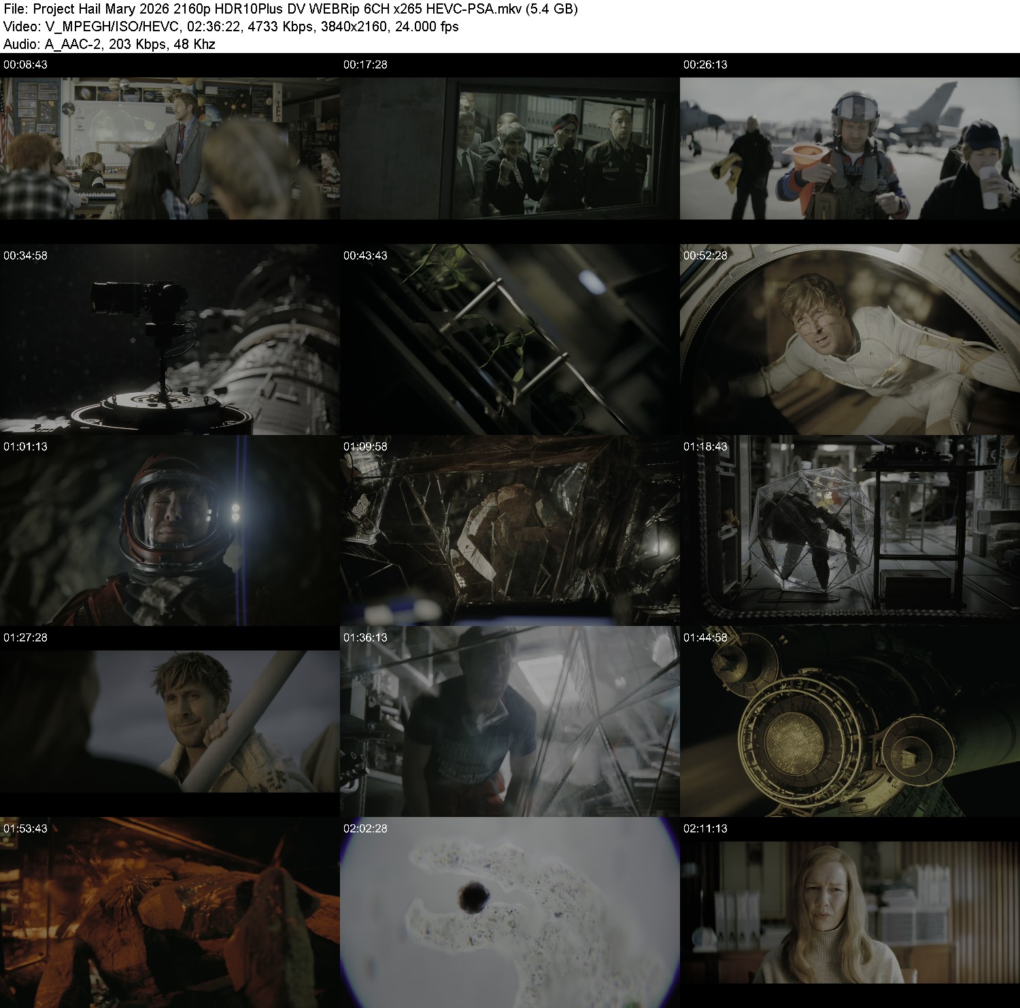The image size is (1020, 1008).
Task: Open the microscope frame at 02:02:28
Action: pyautogui.click(x=510, y=913)
